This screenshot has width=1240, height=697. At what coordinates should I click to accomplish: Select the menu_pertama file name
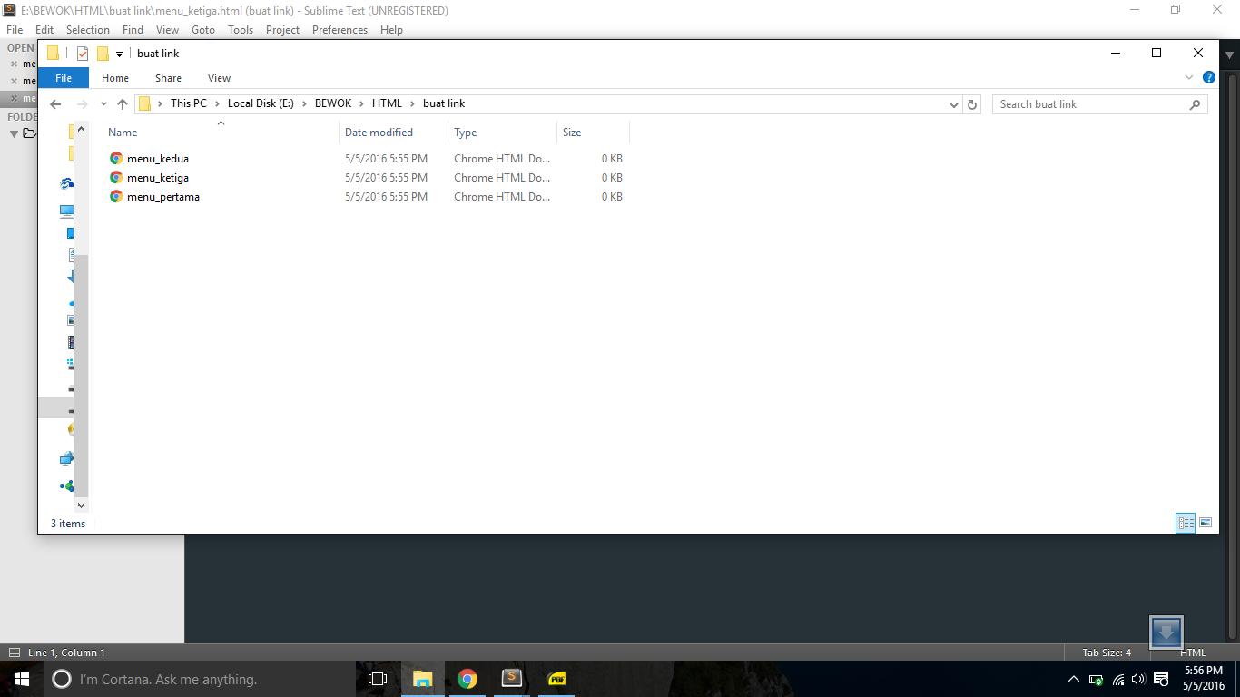[163, 197]
